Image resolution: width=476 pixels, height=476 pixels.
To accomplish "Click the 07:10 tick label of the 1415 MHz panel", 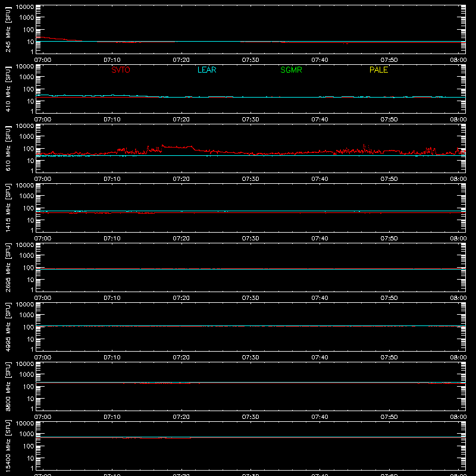I will (x=112, y=239).
